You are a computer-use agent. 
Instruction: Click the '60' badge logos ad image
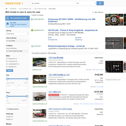[x=114, y=20]
